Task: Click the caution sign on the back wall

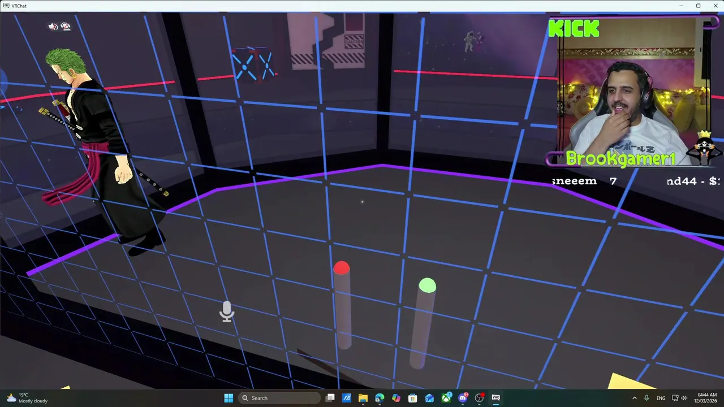Action: [355, 41]
